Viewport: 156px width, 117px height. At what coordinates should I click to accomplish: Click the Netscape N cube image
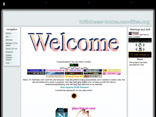pyautogui.click(x=62, y=112)
